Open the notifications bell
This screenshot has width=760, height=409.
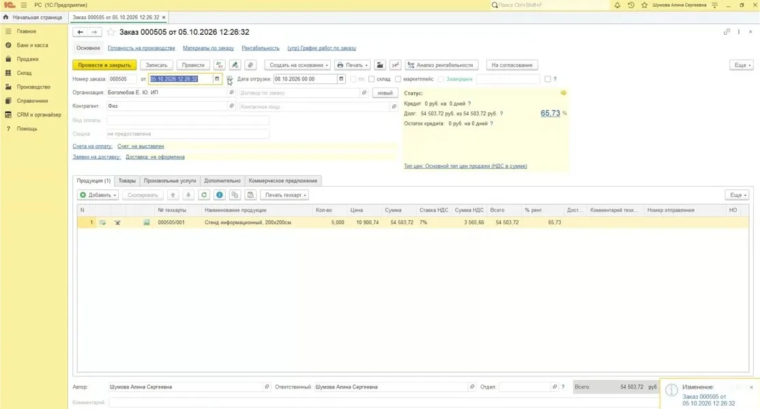pos(617,5)
